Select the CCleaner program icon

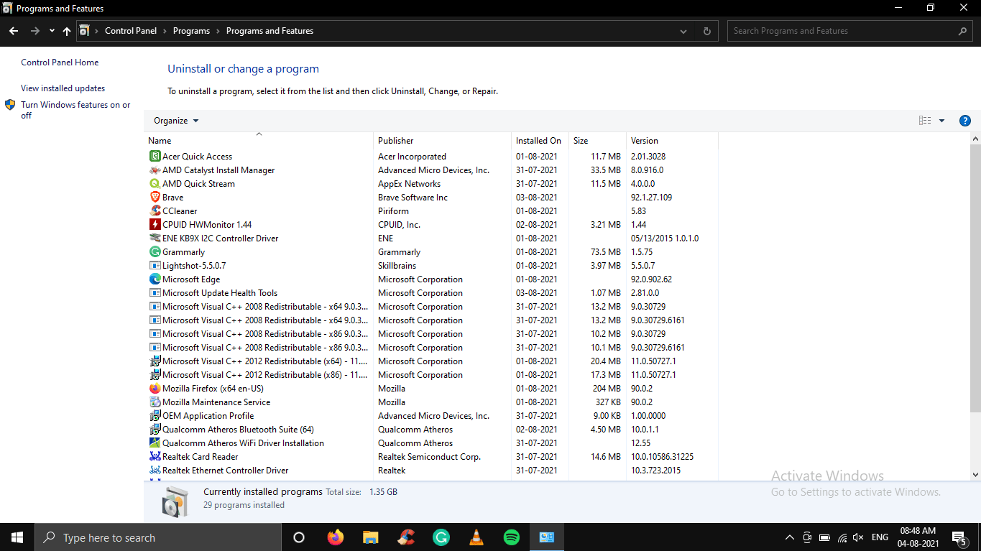[155, 210]
